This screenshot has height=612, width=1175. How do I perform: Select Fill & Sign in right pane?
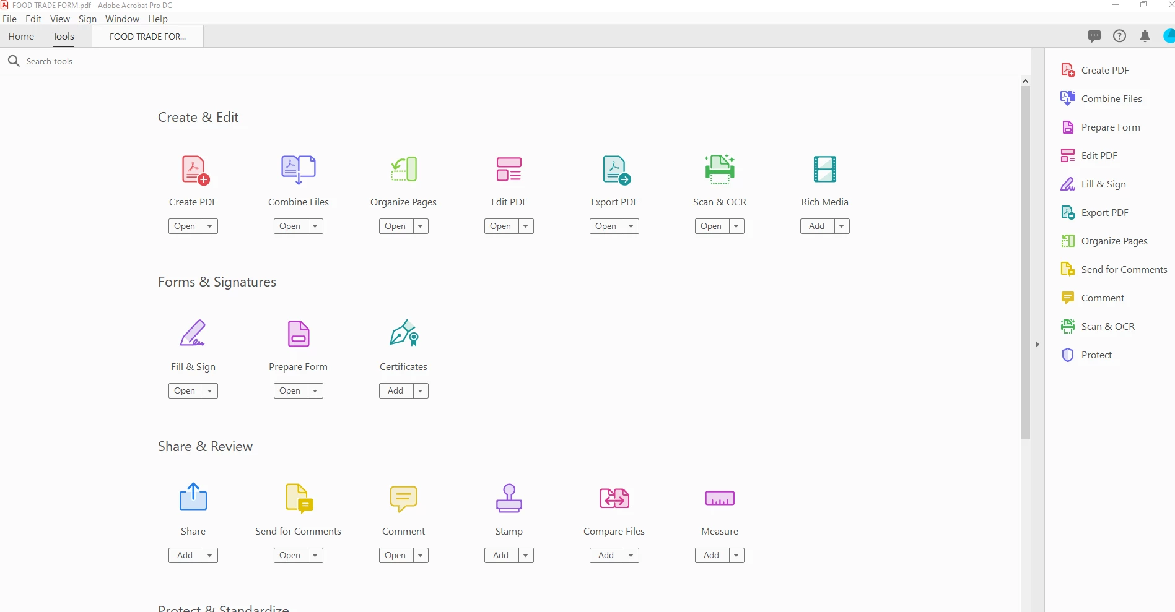(x=1094, y=184)
